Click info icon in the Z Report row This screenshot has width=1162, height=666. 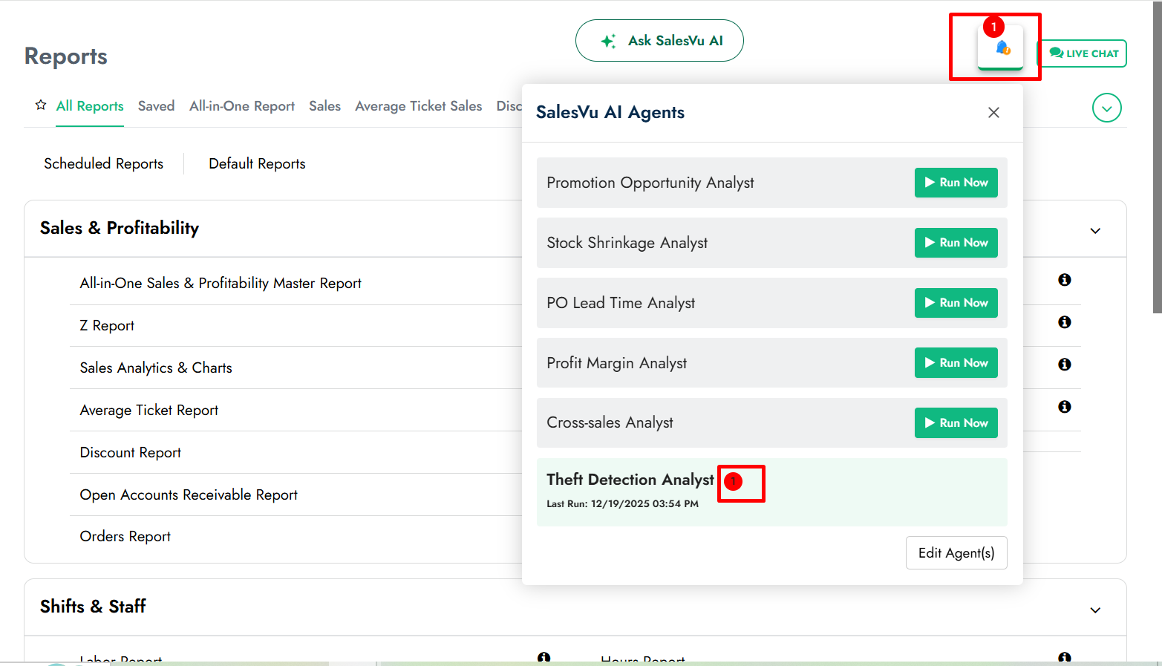[x=1064, y=322]
